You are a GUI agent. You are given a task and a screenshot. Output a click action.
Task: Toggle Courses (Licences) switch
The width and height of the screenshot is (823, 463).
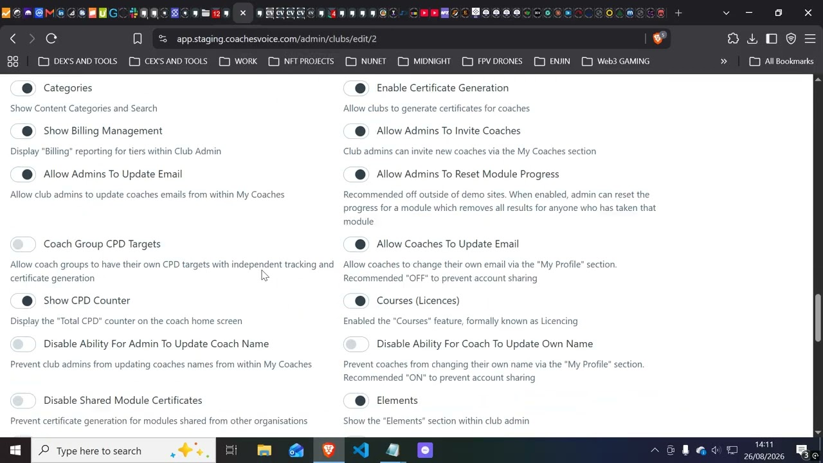(x=356, y=301)
